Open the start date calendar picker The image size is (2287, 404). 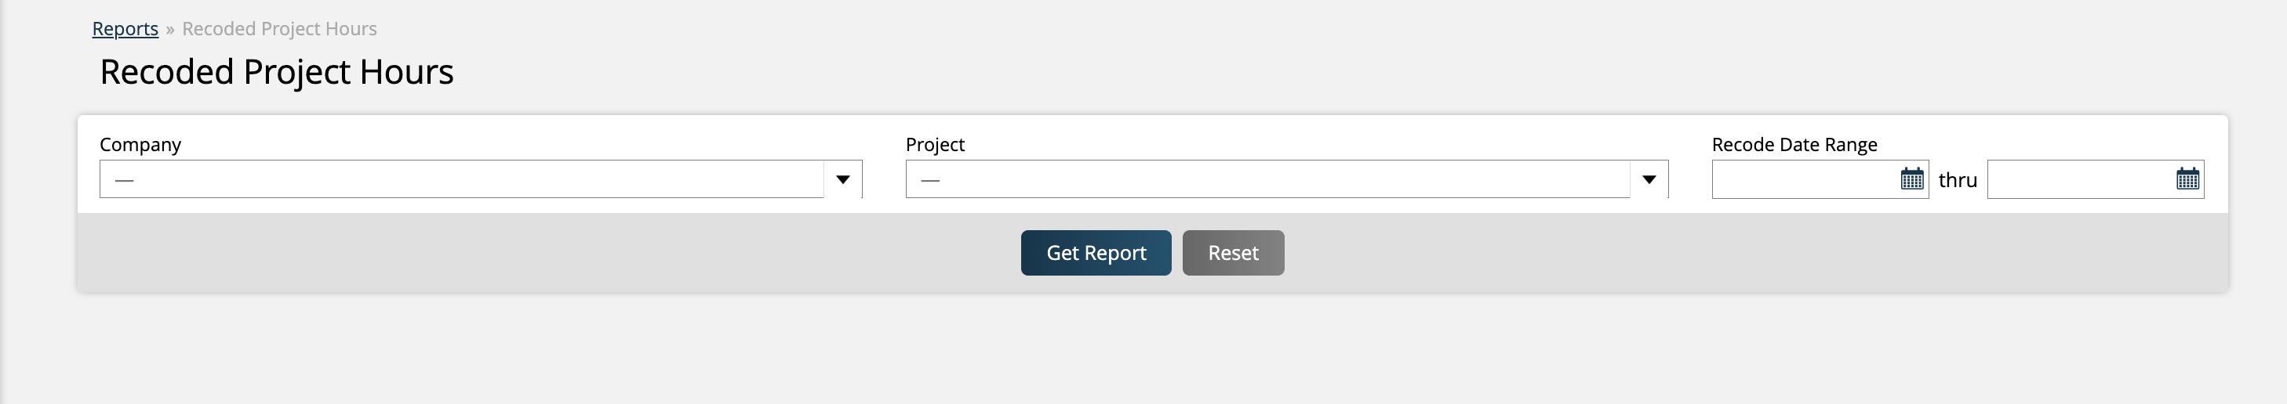1911,179
